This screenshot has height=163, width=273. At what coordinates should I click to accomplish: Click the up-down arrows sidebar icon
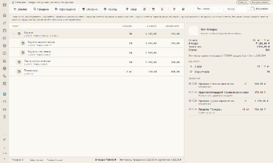click(5, 23)
